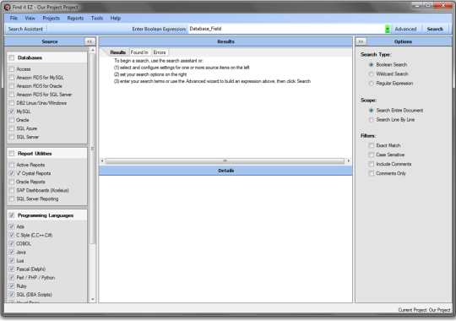Uncheck the MySQL source checkbox
This screenshot has width=456, height=321.
pos(11,112)
